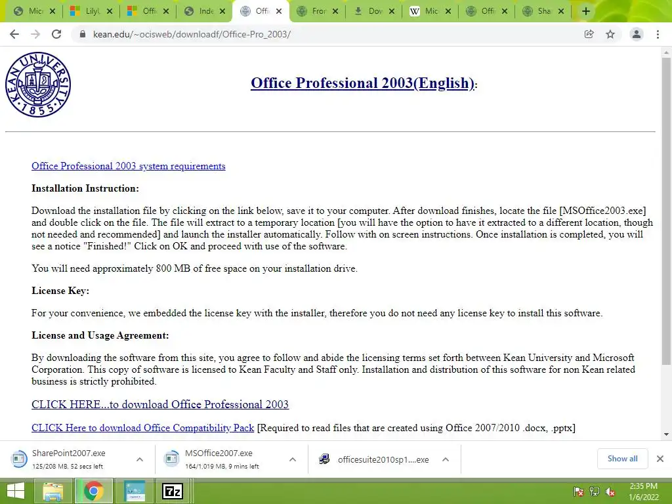
Task: Switch to the Dov download tab
Action: pos(373,11)
